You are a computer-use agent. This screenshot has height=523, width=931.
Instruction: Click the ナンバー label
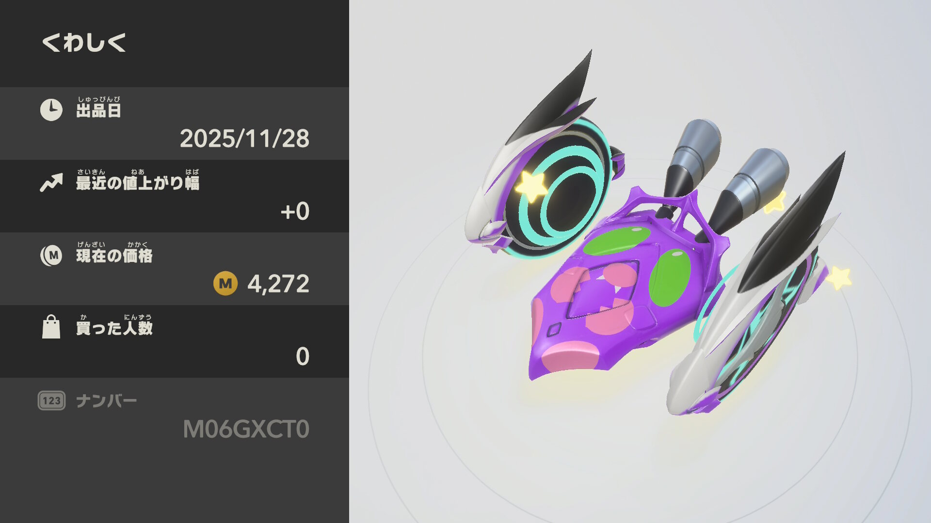107,401
